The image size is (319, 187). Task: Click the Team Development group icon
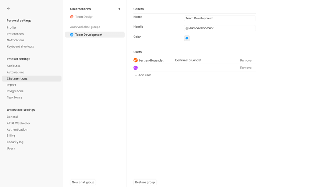[x=72, y=35]
